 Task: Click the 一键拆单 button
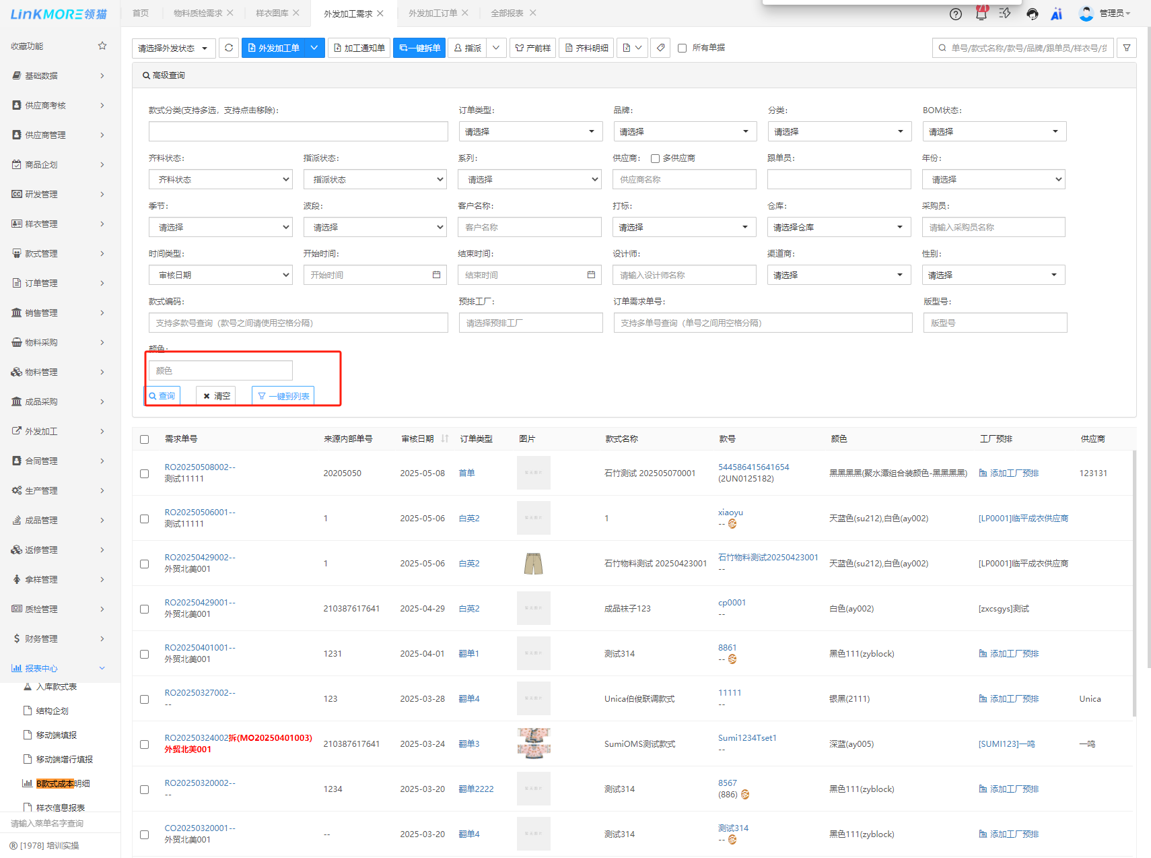pyautogui.click(x=419, y=48)
